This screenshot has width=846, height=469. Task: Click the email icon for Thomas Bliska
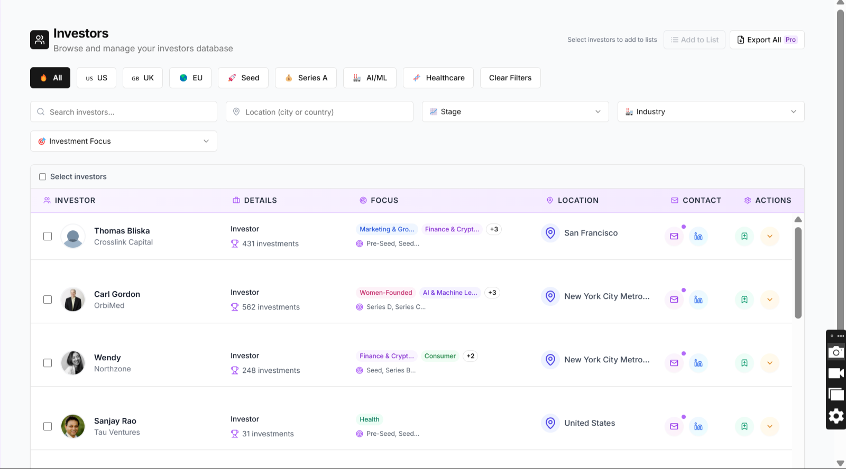click(x=674, y=236)
